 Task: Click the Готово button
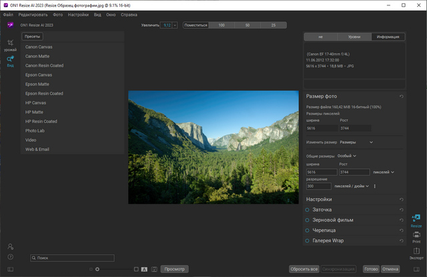(371, 269)
